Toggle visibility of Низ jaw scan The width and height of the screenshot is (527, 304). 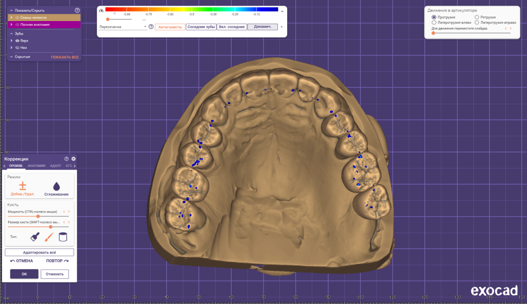[17, 48]
